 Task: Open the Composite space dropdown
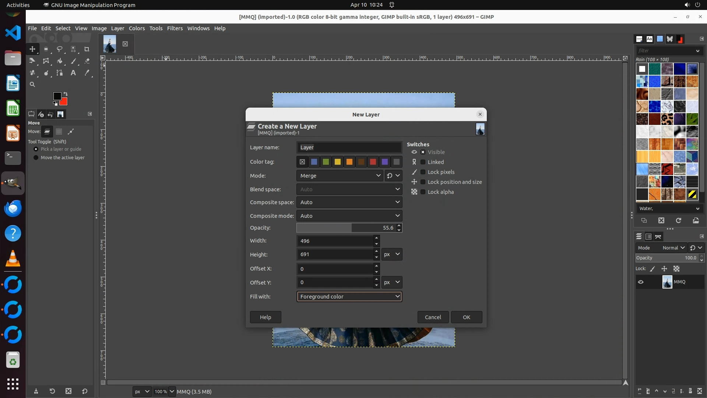click(349, 202)
